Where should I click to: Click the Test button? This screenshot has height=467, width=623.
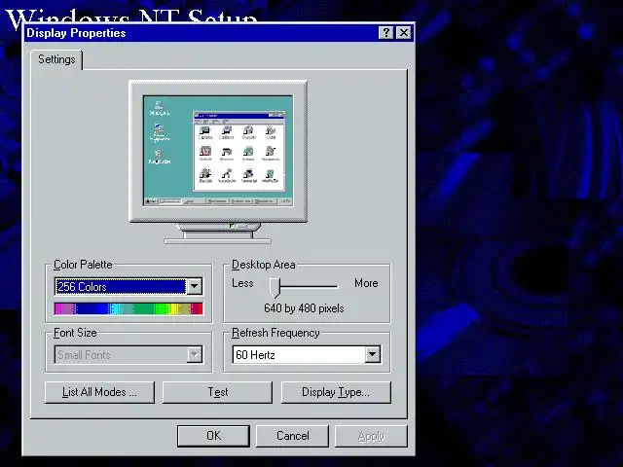[x=217, y=392]
